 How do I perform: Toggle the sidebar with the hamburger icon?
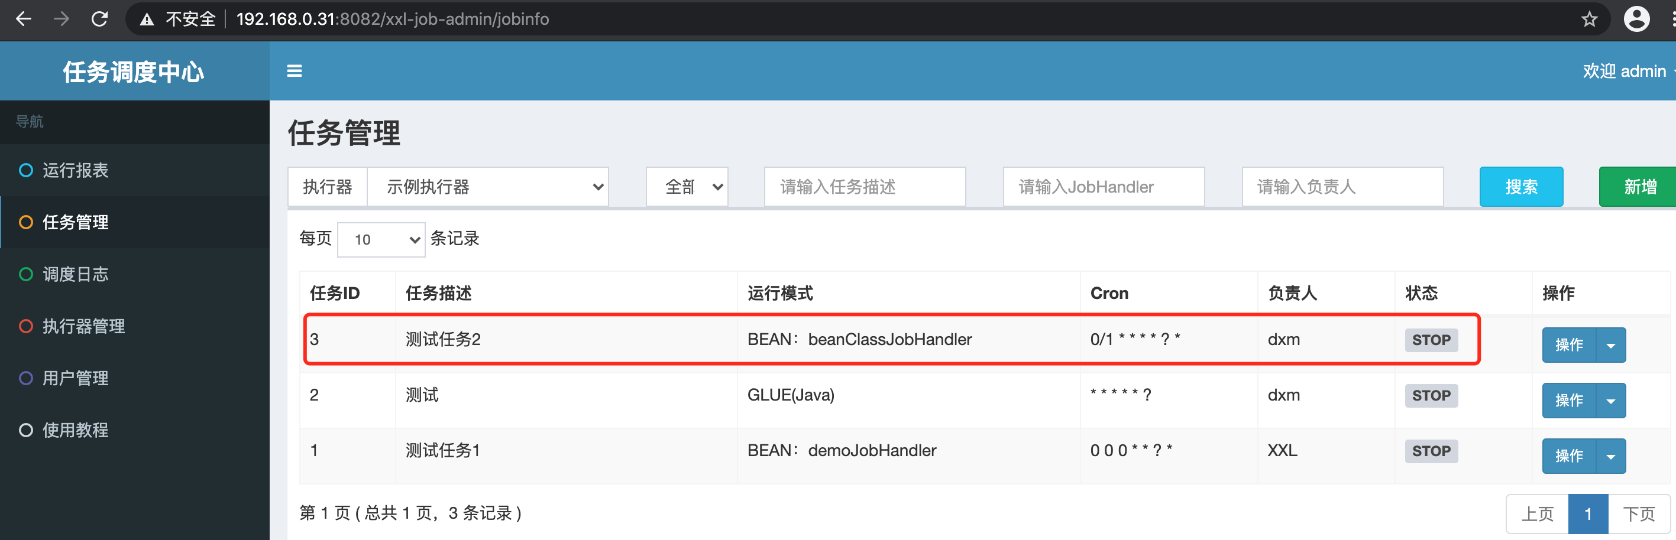pos(294,71)
